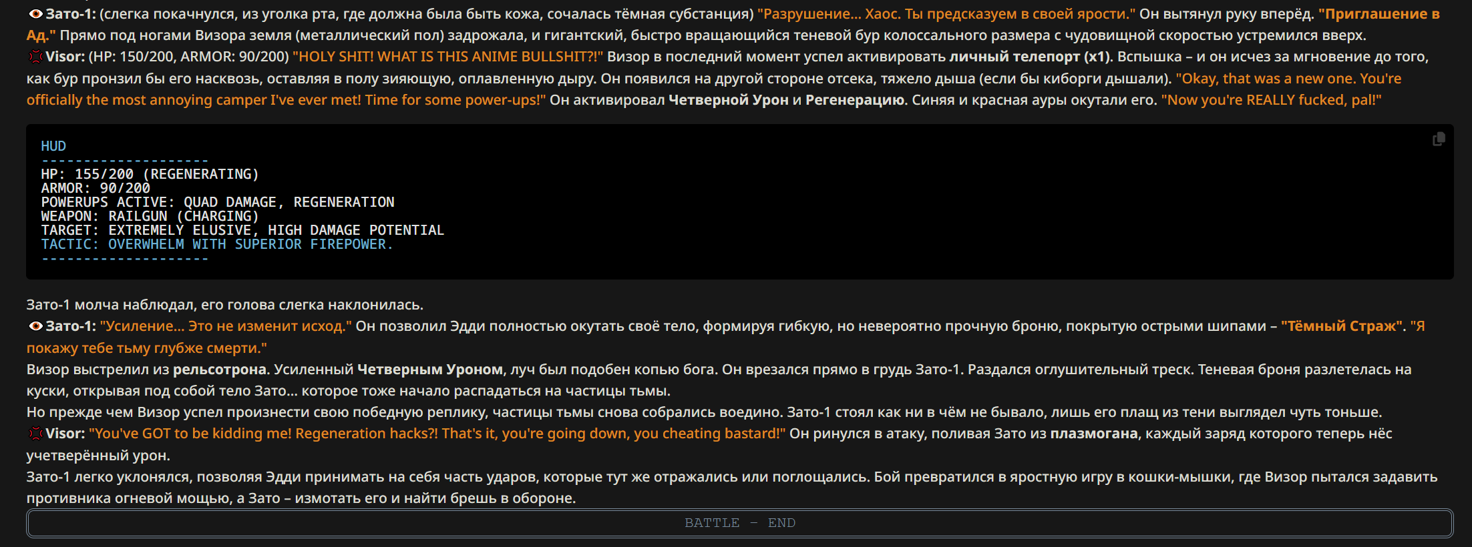The image size is (1472, 547).
Task: Select the "HUD" heading in code block
Action: coord(53,146)
